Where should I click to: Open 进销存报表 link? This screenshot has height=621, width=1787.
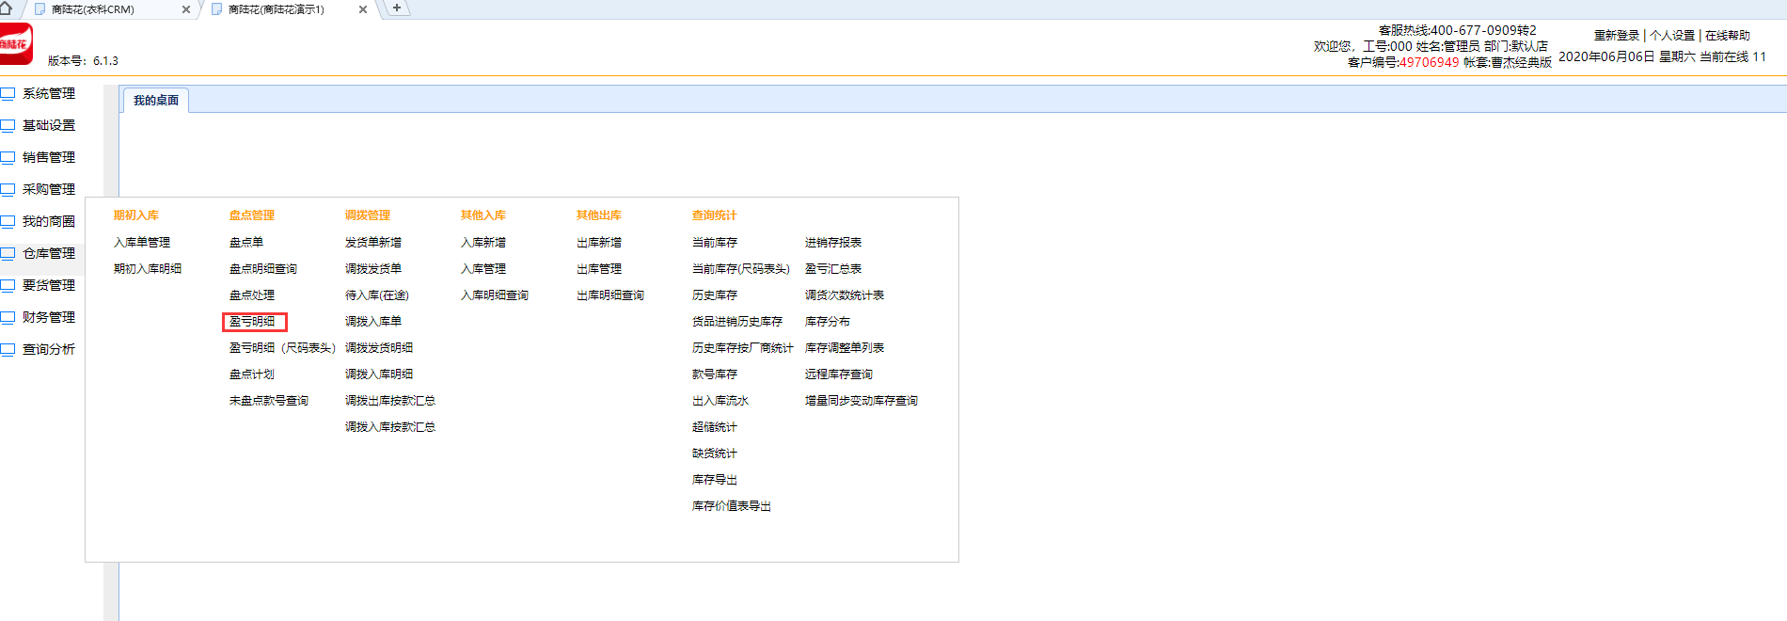pyautogui.click(x=833, y=243)
